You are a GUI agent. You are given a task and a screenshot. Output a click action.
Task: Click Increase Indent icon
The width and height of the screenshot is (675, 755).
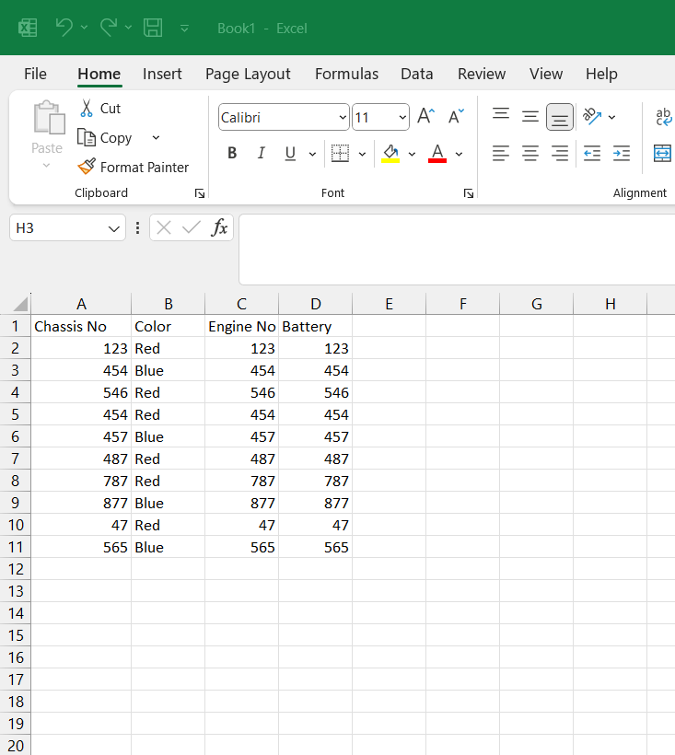622,154
